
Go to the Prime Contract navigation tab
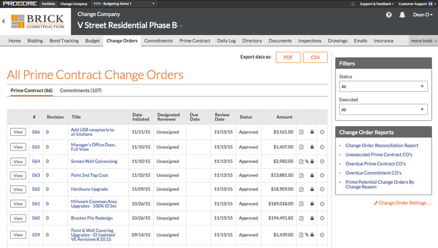point(195,41)
